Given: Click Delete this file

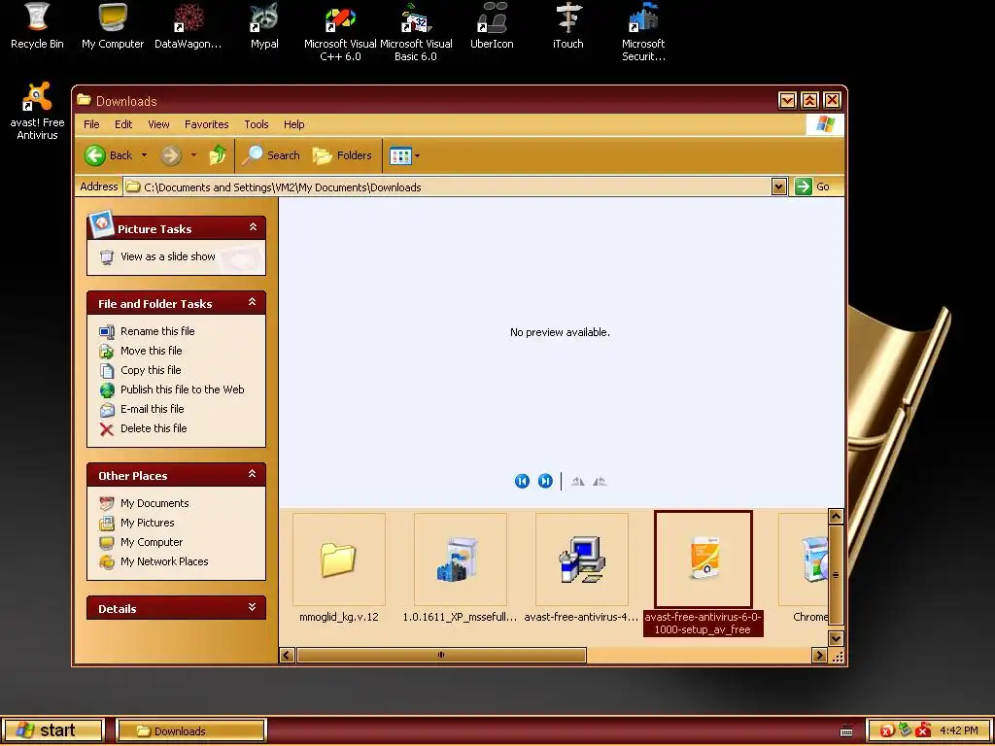Looking at the screenshot, I should (154, 428).
